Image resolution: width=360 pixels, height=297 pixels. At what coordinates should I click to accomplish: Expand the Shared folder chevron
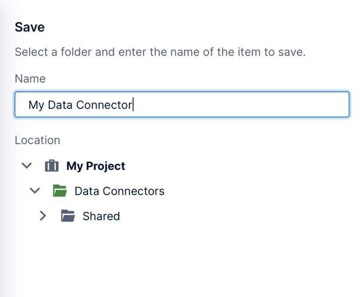(x=43, y=215)
